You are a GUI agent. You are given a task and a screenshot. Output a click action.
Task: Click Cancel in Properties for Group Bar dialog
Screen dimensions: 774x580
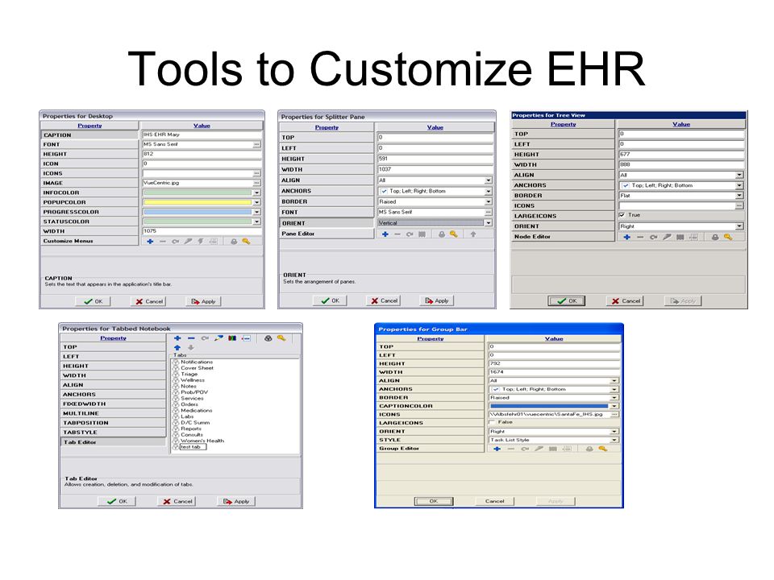tap(494, 501)
